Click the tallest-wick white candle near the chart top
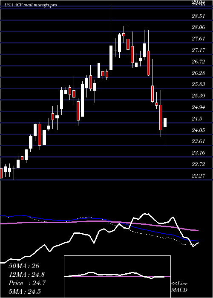 click(111, 57)
